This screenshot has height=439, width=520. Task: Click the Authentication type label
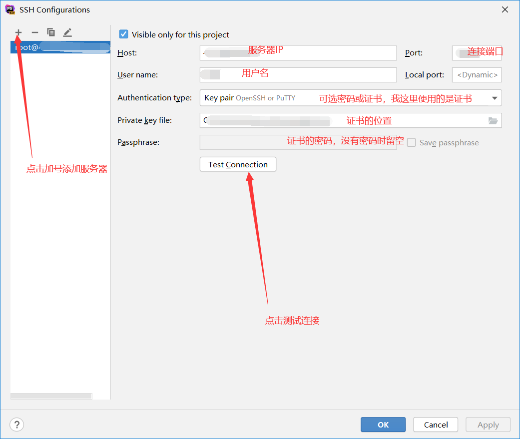[154, 98]
